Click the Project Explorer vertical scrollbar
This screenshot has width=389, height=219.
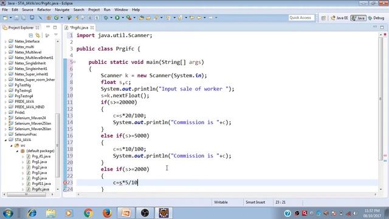58,145
